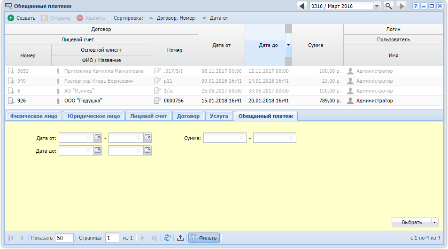The width and height of the screenshot is (448, 249).
Task: Click the first Сумма input field
Action: (x=224, y=138)
